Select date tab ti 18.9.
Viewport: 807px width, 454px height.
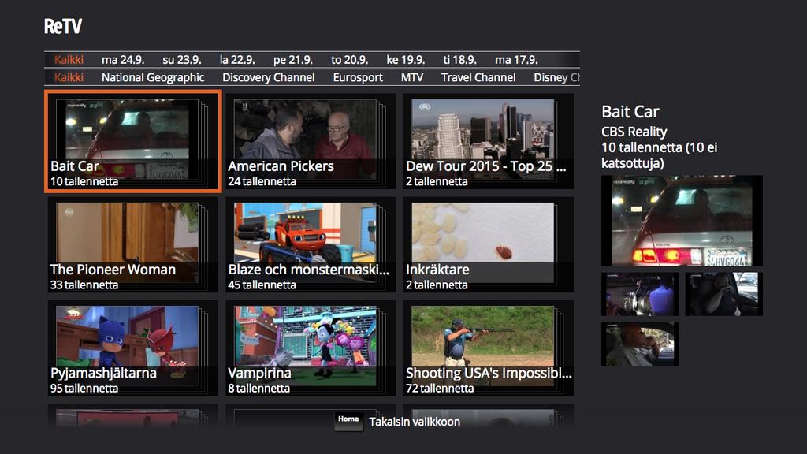[459, 60]
